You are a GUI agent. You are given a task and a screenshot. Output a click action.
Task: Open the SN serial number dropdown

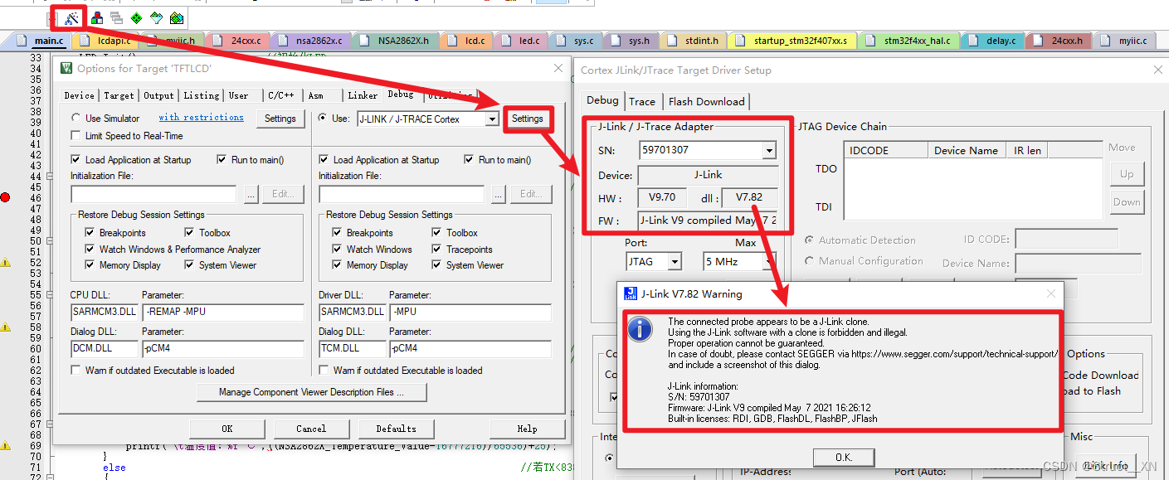tap(771, 150)
